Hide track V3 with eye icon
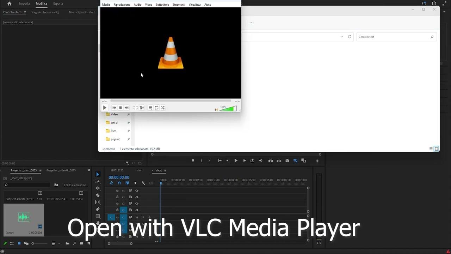451x254 pixels. (137, 197)
